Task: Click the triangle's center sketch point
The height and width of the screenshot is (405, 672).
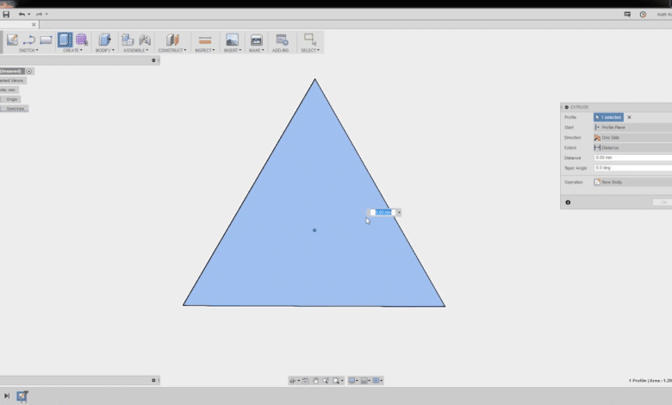Action: pyautogui.click(x=314, y=230)
